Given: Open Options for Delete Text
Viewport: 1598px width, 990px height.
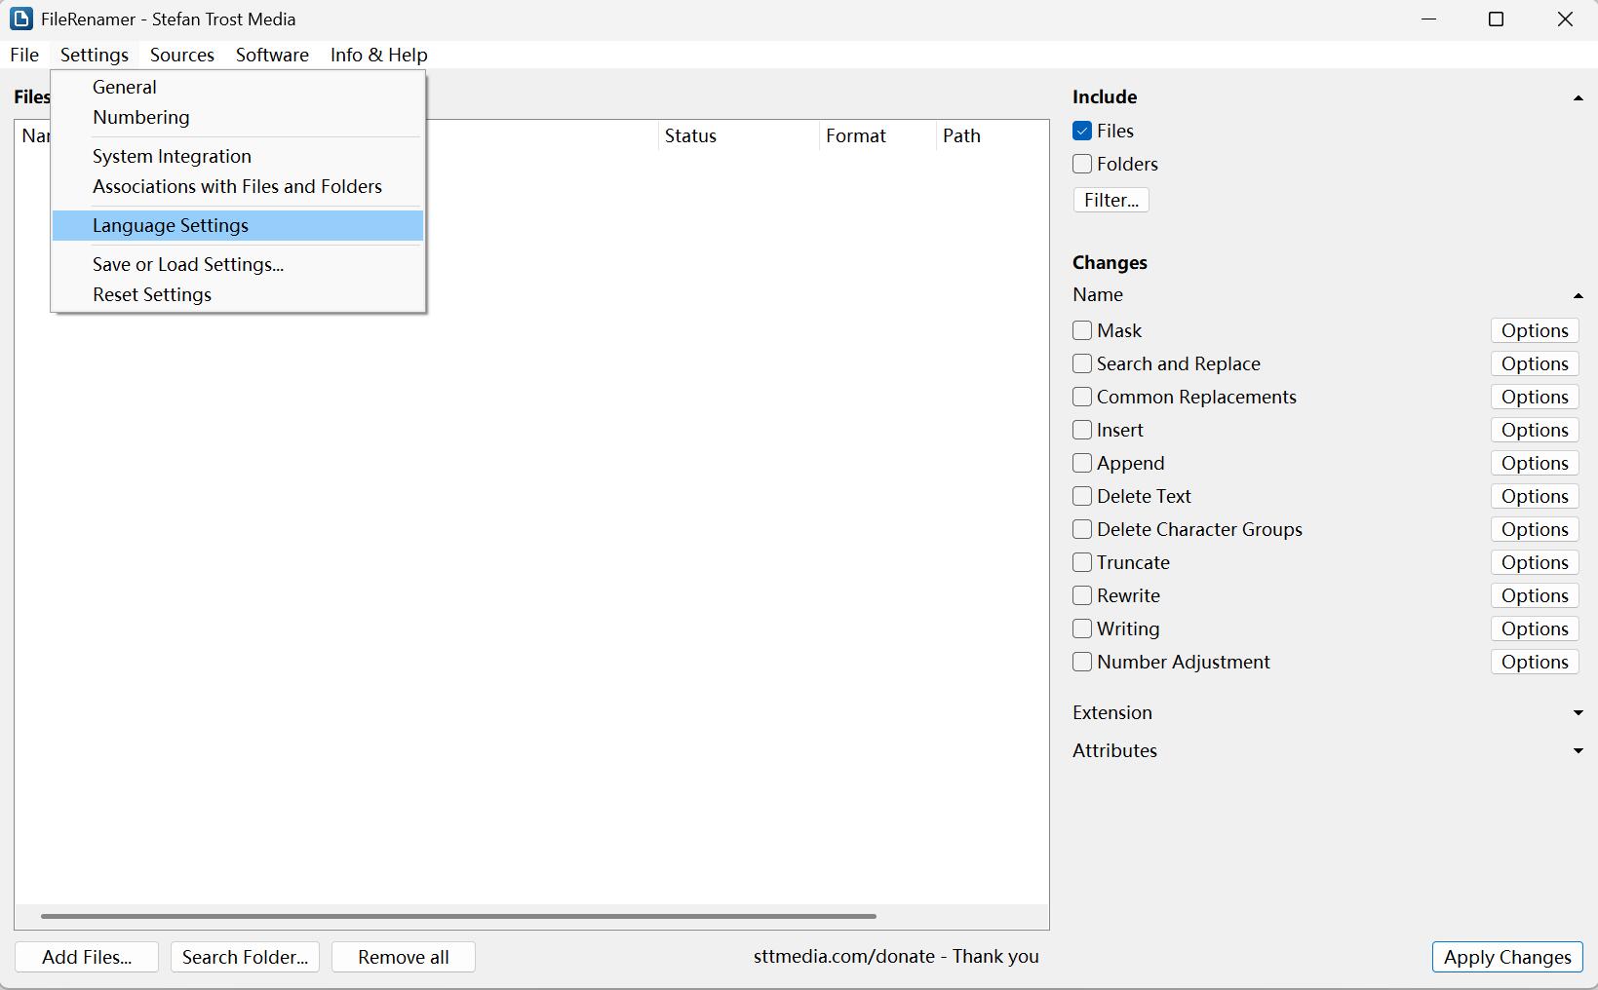Looking at the screenshot, I should pos(1535,496).
